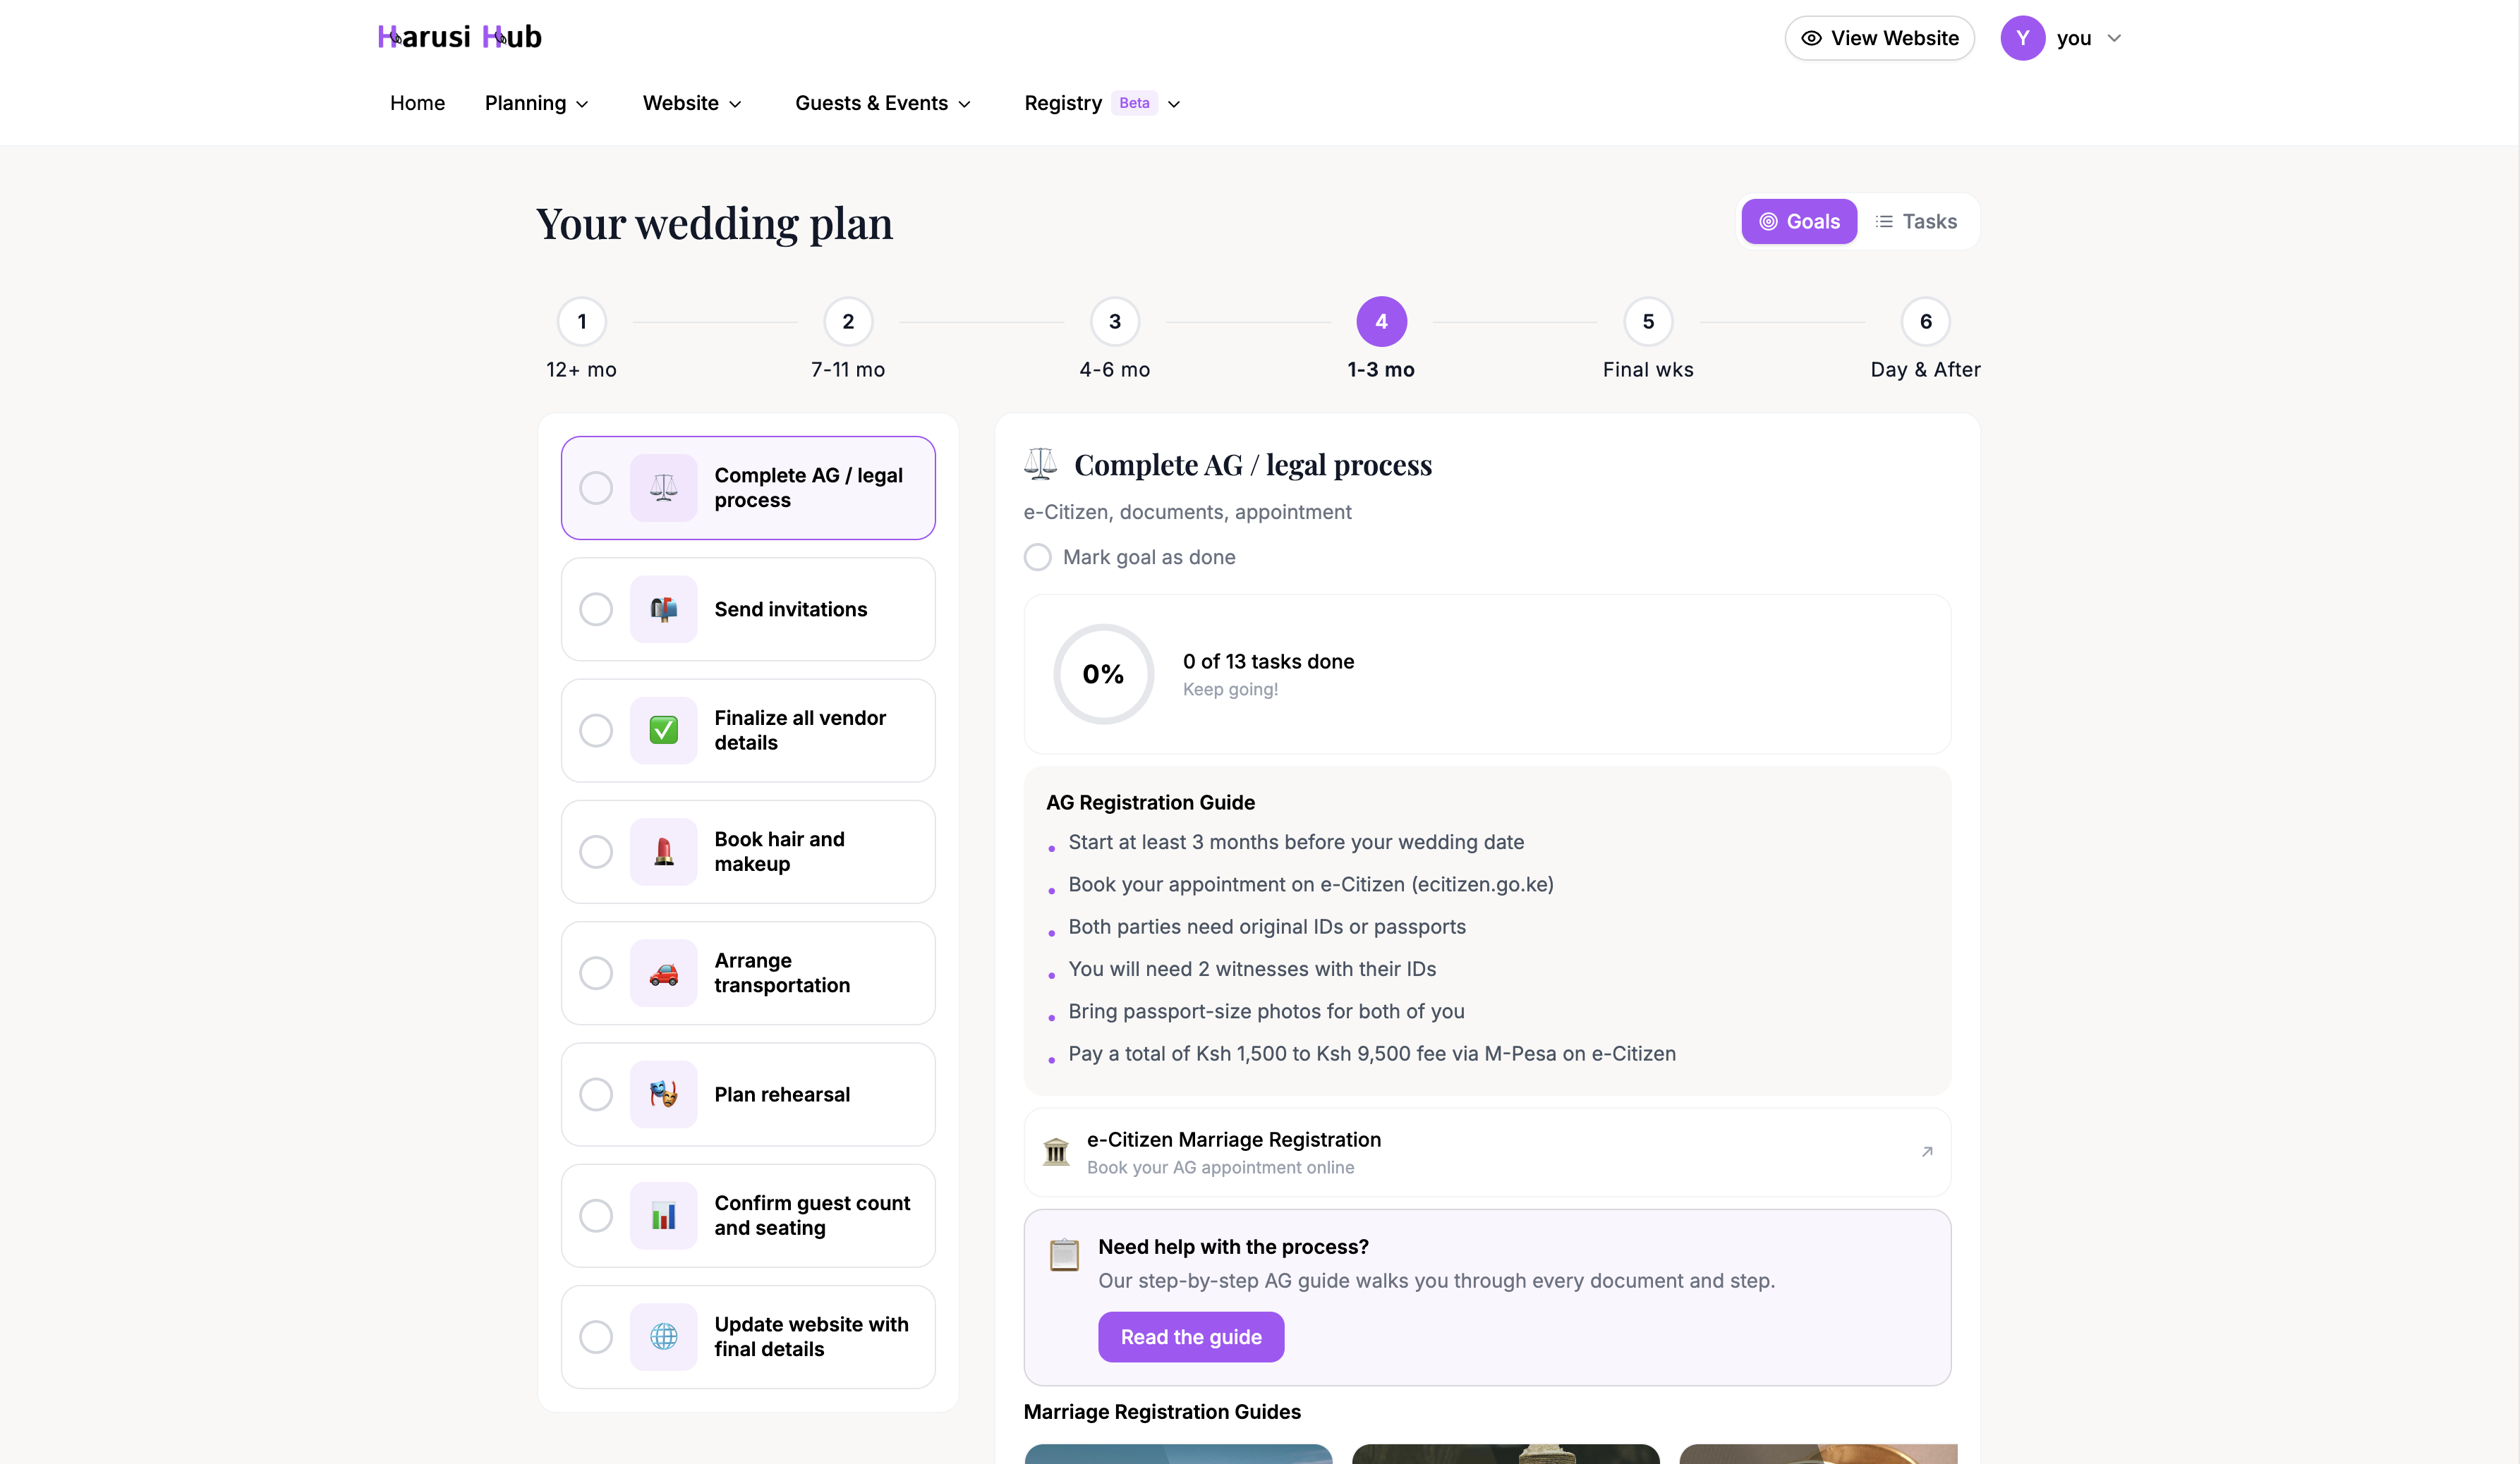Click the checkmark icon on Finalize all vendor details
2520x1464 pixels.
(663, 729)
